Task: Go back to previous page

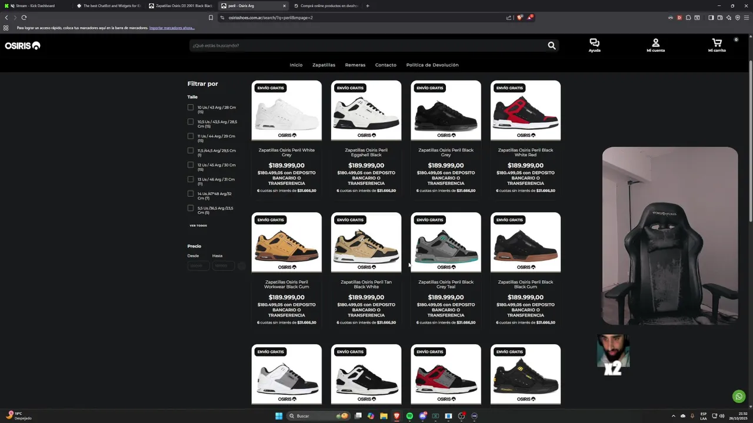Action: coord(6,18)
